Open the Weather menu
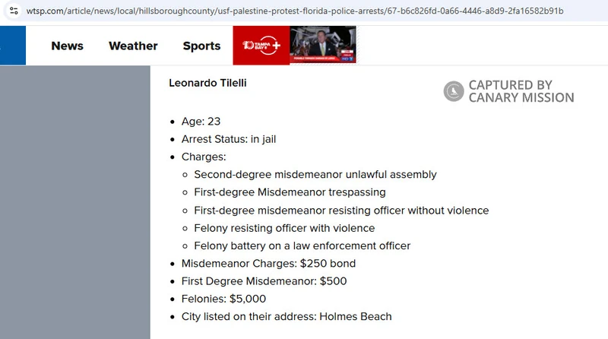 (133, 46)
